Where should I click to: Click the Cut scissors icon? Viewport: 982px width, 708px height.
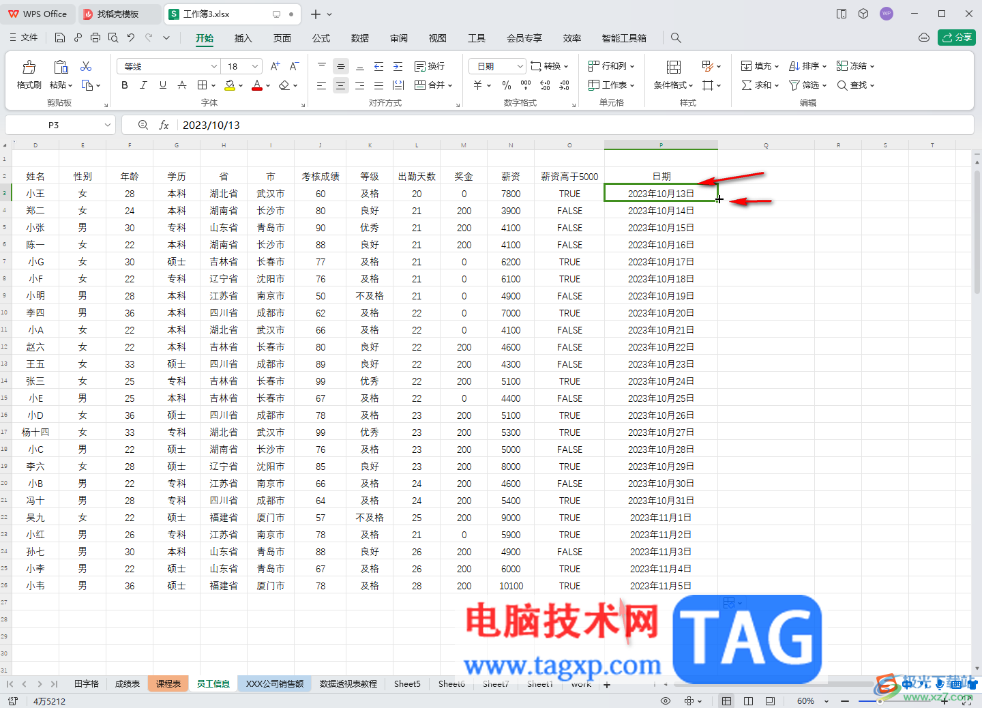pyautogui.click(x=86, y=66)
